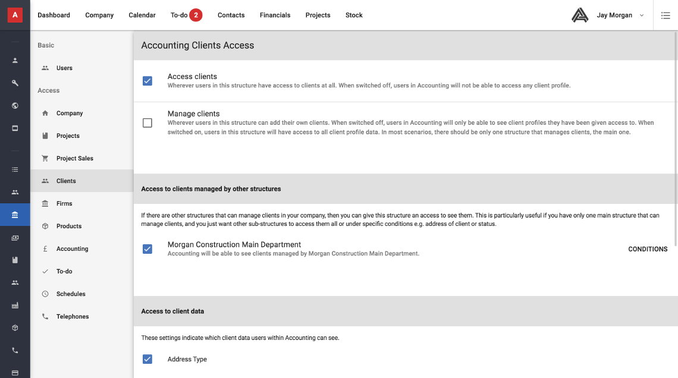This screenshot has width=678, height=378.
Task: Select the bank building icon in the dark sidebar
Action: pyautogui.click(x=15, y=215)
